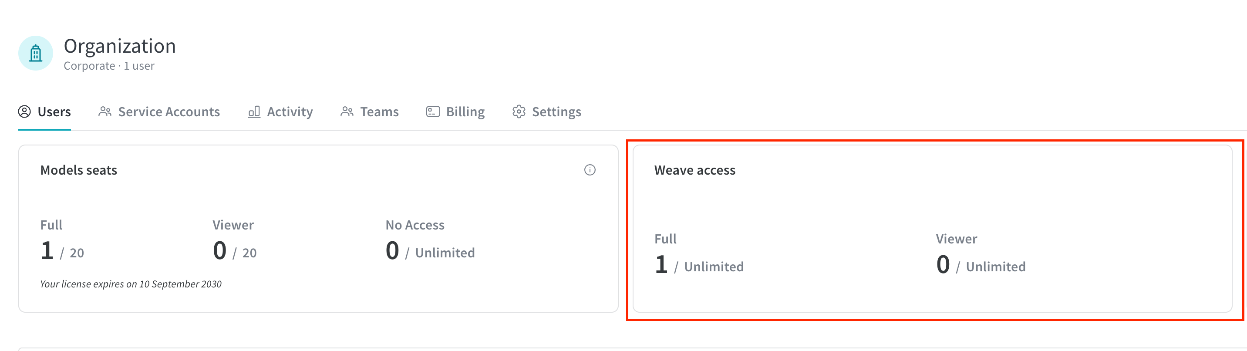Click the Organization title heading
This screenshot has height=351, width=1247.
point(120,47)
